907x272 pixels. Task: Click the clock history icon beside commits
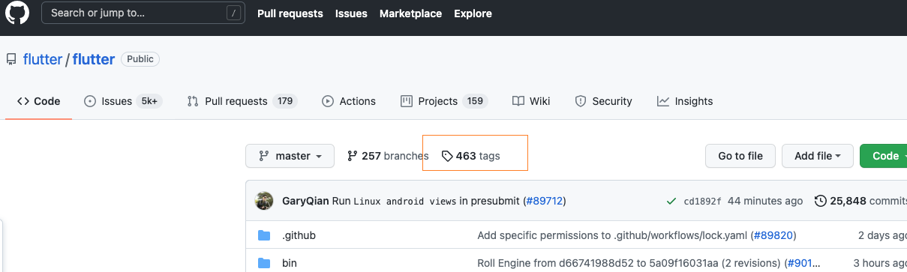tap(821, 201)
